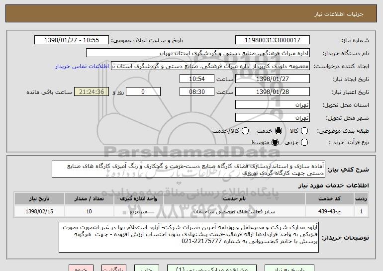
Task: Click the شهر محل تحویل field تهران
Action: (x=273, y=118)
